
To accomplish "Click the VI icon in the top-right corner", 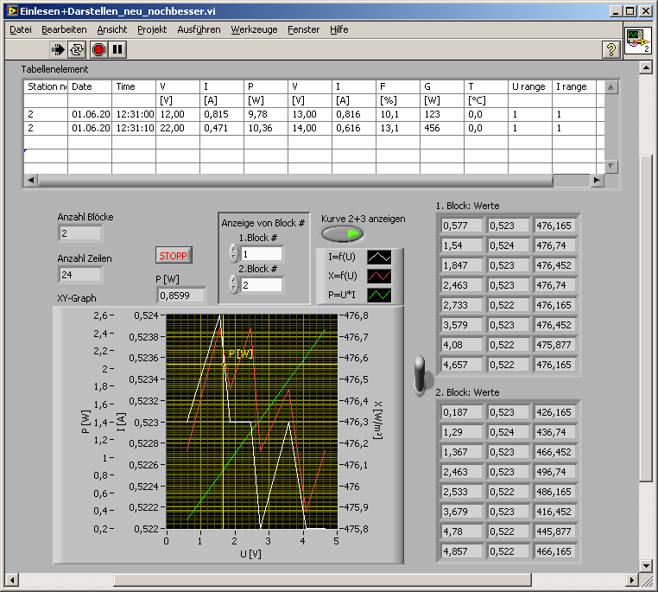I will [637, 40].
